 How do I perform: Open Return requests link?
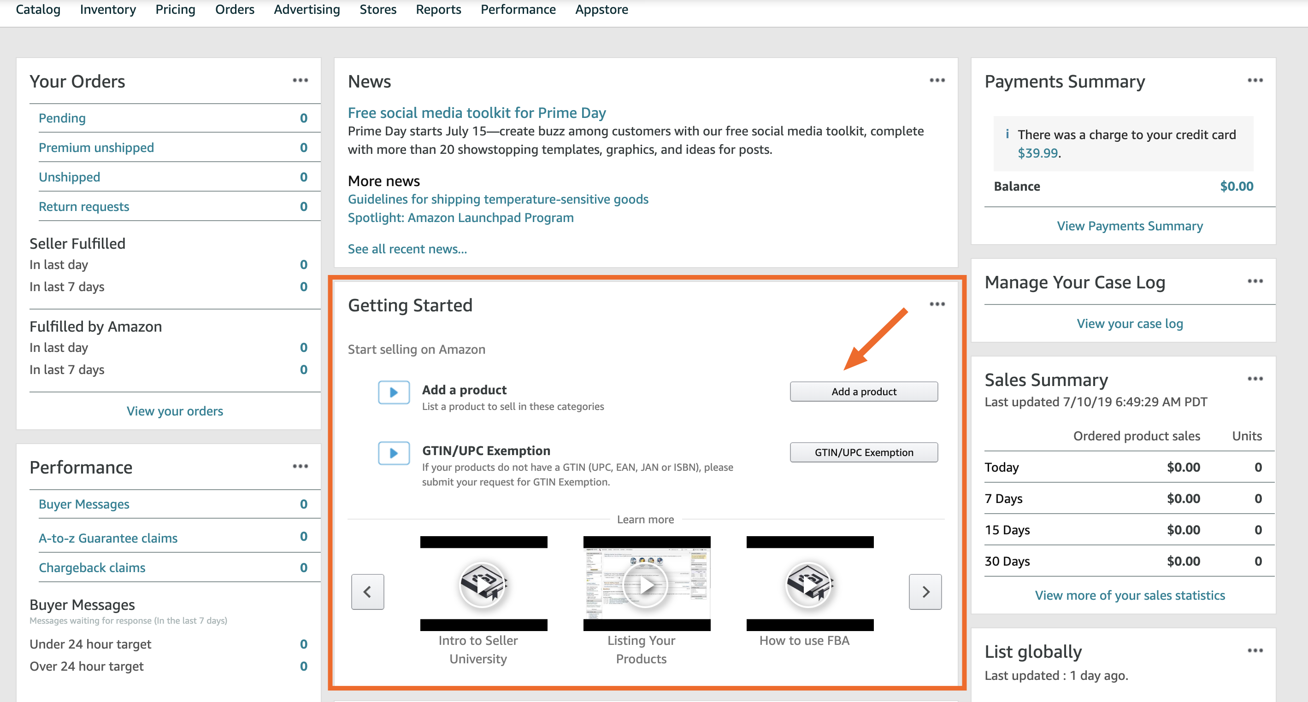(x=84, y=206)
